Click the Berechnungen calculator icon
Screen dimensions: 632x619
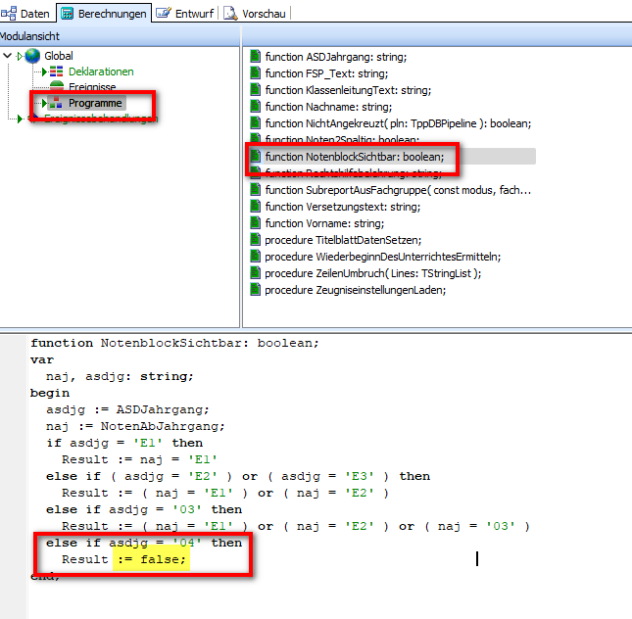(x=67, y=14)
